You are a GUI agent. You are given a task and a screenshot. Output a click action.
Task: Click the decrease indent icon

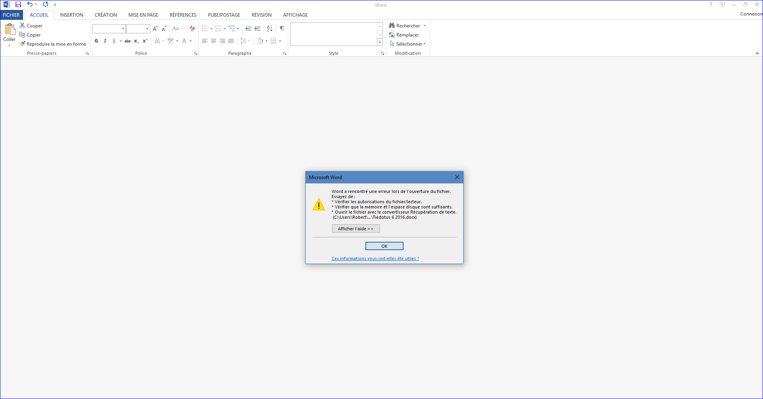tap(249, 29)
